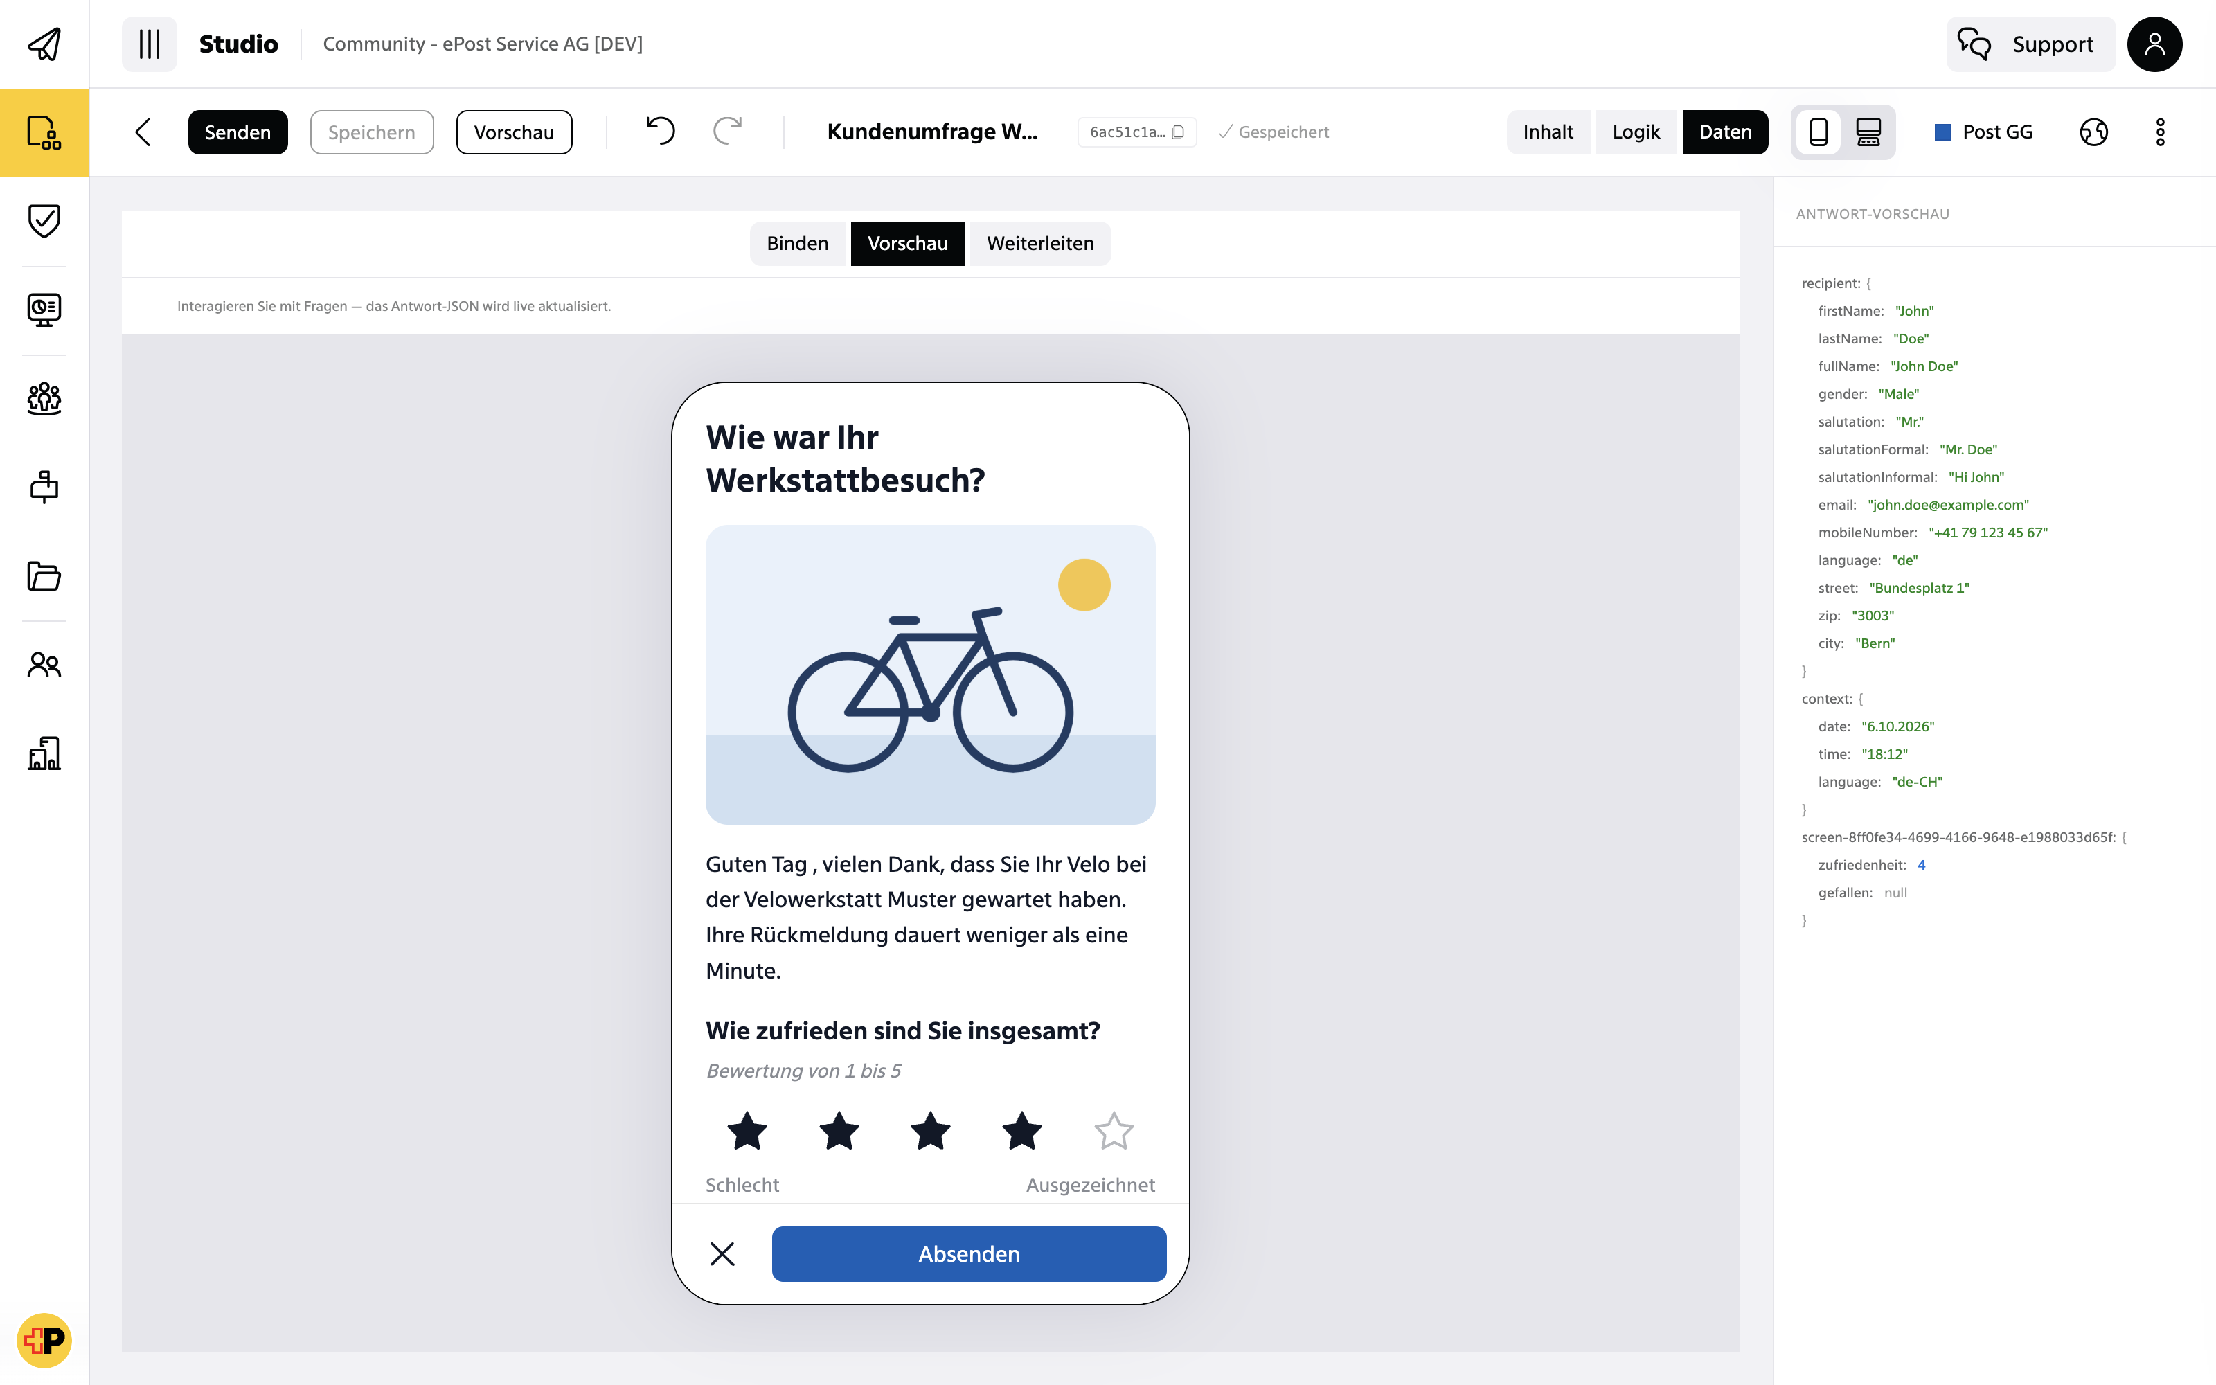
Task: Switch to desktop device preview
Action: pos(1868,132)
